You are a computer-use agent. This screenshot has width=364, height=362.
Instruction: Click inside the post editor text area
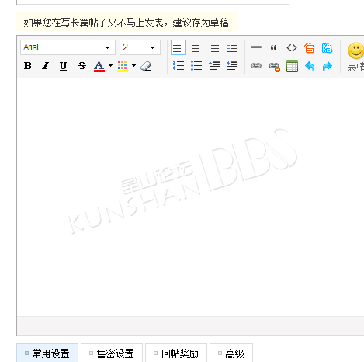190,197
